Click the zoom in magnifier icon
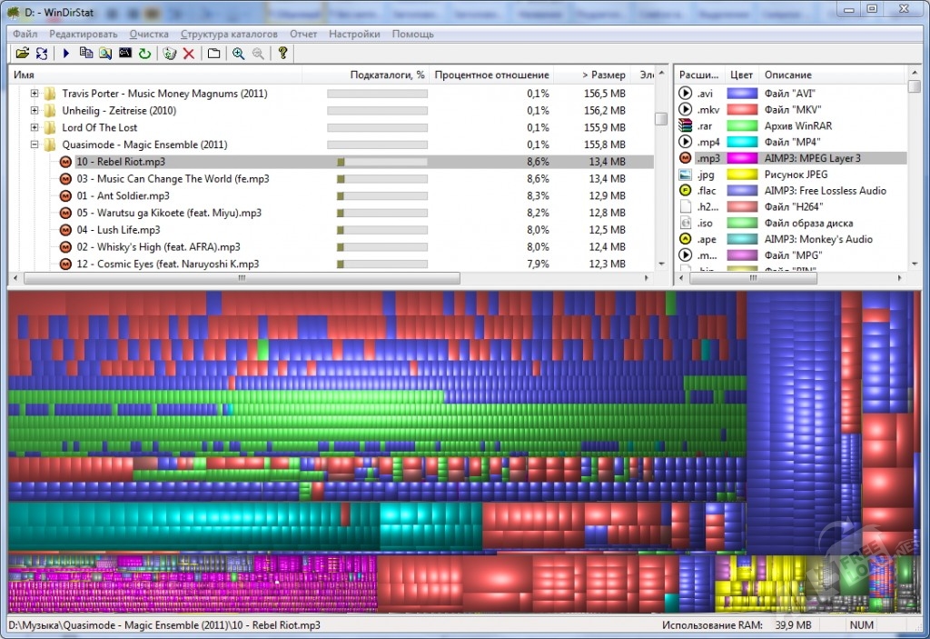Screen dimensions: 930x639 [238, 54]
